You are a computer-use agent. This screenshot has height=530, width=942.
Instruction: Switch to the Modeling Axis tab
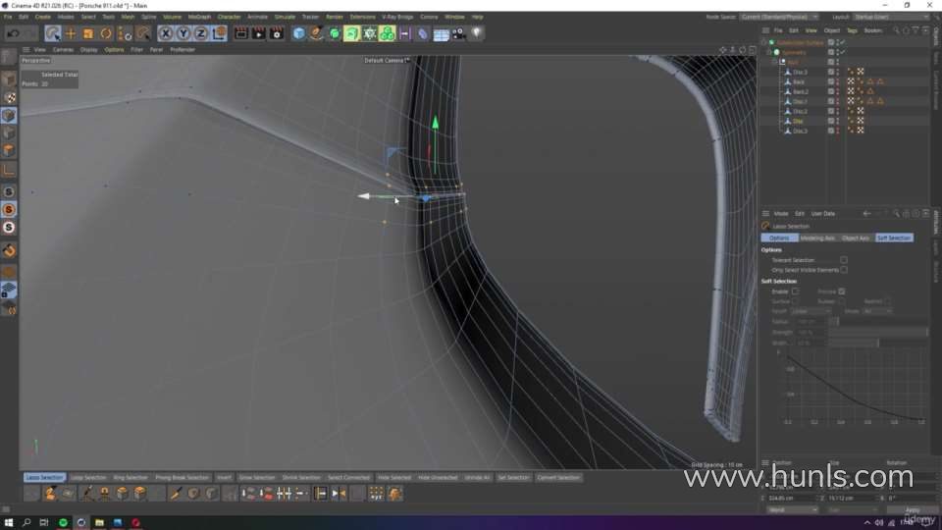pos(817,238)
